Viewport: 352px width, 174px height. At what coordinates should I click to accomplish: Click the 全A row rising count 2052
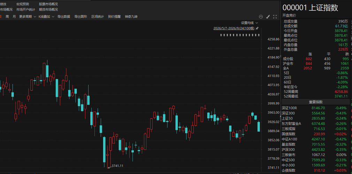click(x=308, y=69)
